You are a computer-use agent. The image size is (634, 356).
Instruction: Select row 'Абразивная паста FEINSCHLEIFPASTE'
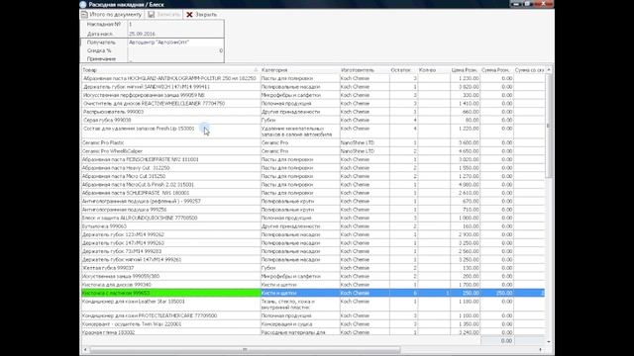(313, 159)
